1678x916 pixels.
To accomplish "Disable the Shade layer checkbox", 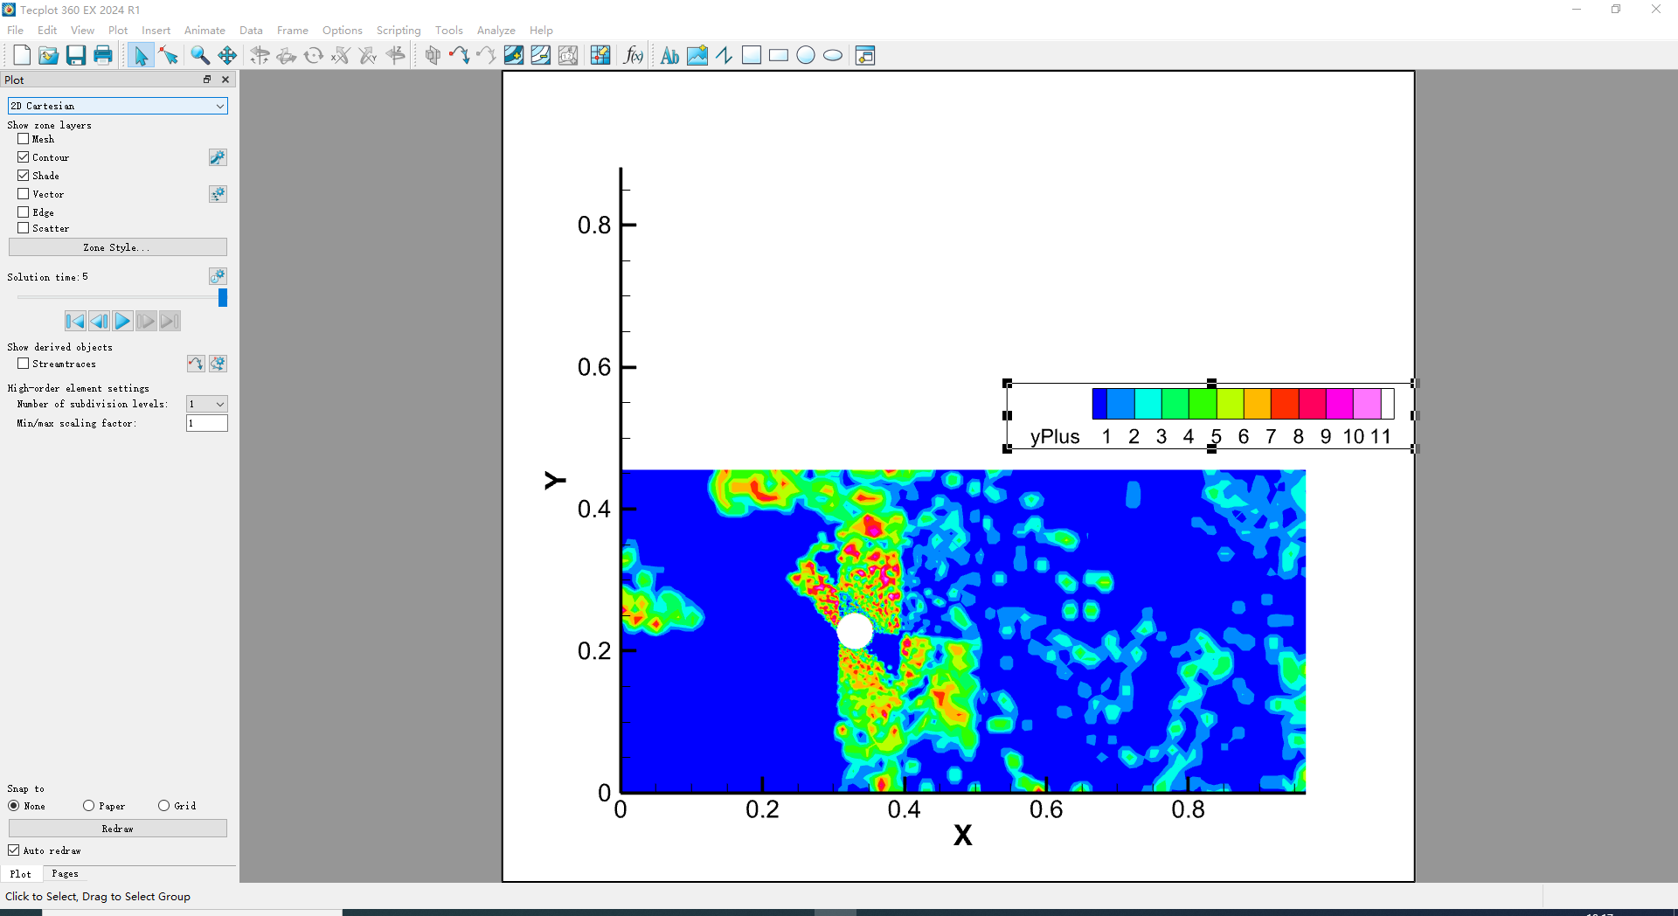I will [24, 176].
